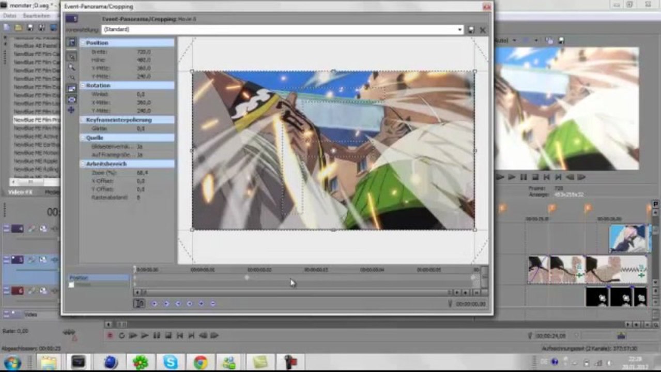
Task: Open ICQ green flower icon in taskbar
Action: 140,362
